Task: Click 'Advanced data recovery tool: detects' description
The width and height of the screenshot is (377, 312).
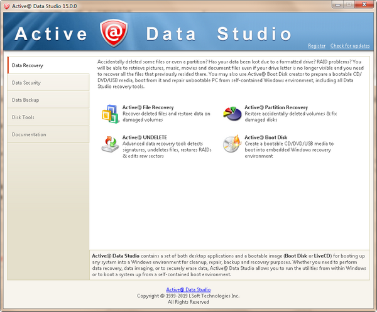Action: [x=167, y=150]
